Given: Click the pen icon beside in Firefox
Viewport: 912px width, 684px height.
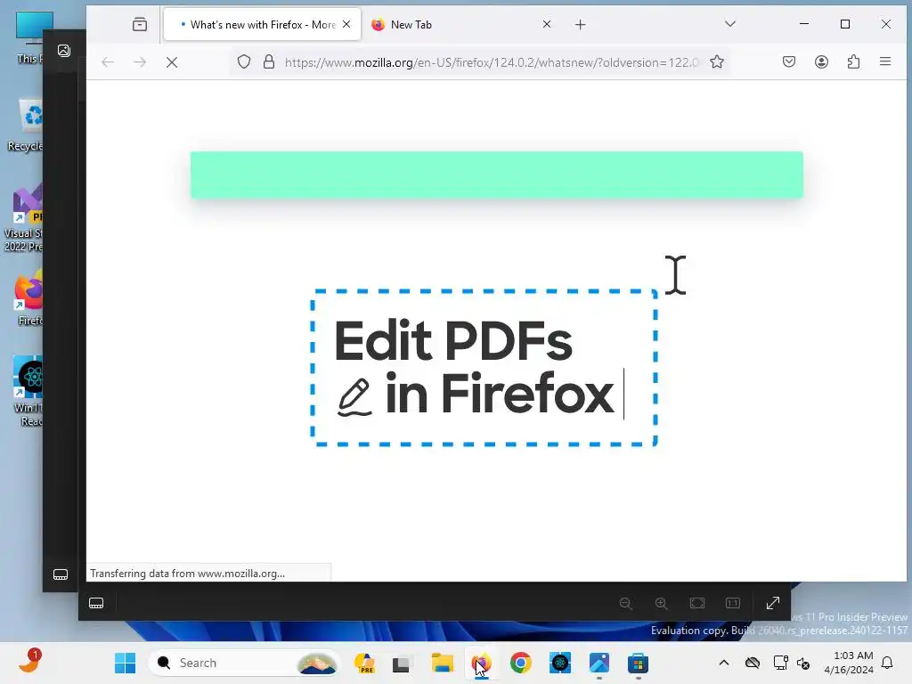Looking at the screenshot, I should pyautogui.click(x=354, y=397).
